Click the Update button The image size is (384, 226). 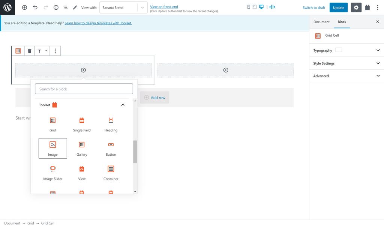339,7
